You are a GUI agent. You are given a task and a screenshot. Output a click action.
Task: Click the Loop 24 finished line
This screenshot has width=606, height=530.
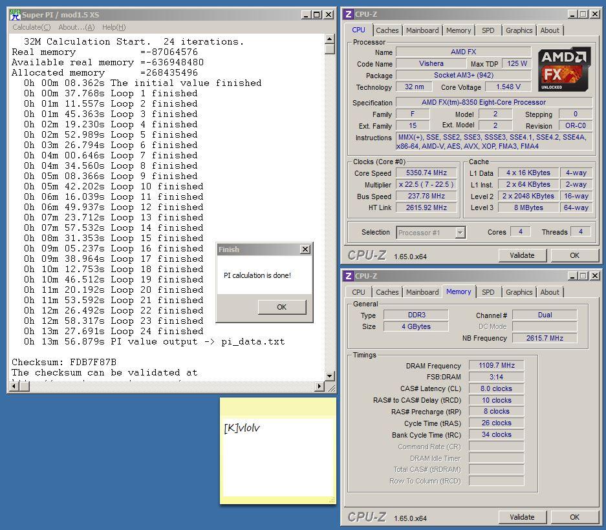pos(113,331)
